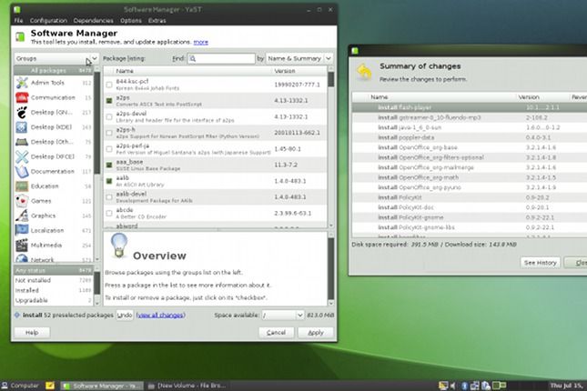Click the package list vertical scrollbar

click(331, 147)
